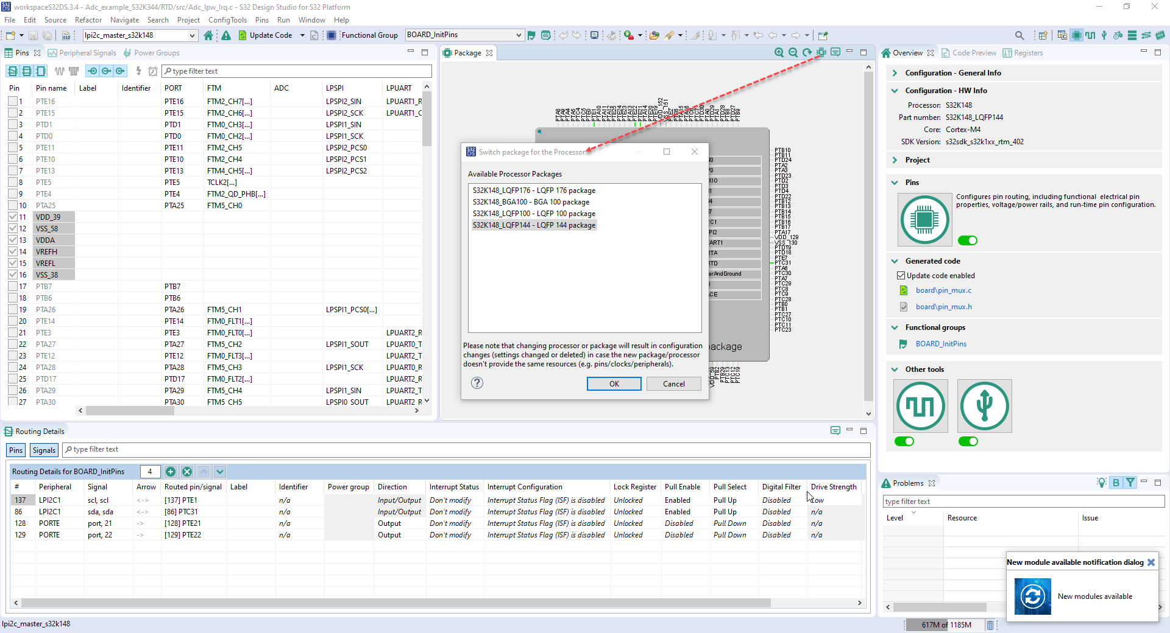Toggle the Pins configuration switch in Overview
This screenshot has width=1170, height=633.
967,240
